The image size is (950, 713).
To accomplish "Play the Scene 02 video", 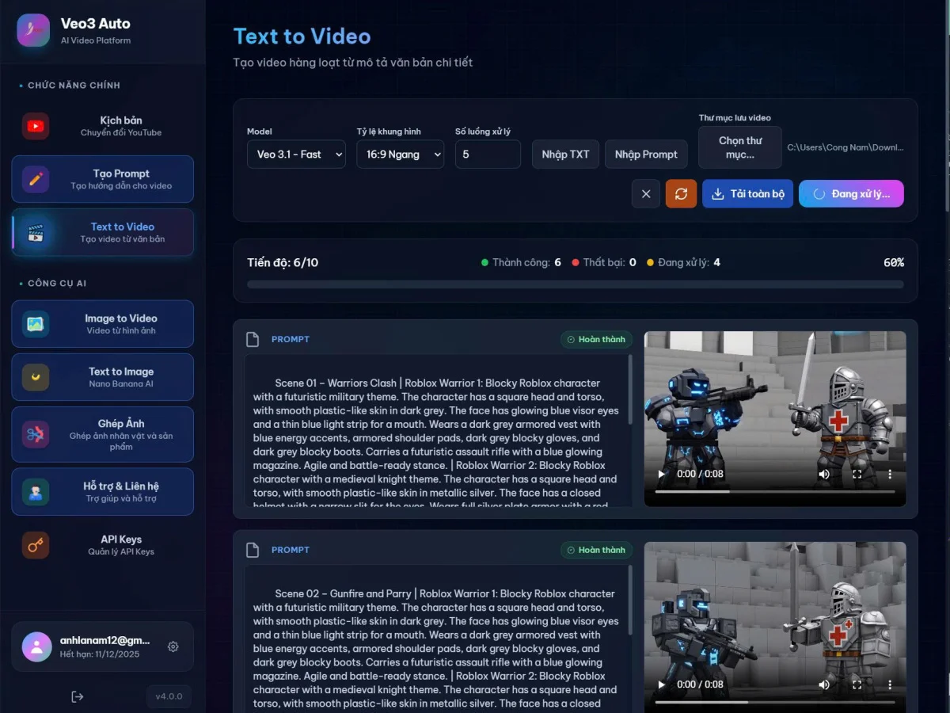I will click(662, 684).
